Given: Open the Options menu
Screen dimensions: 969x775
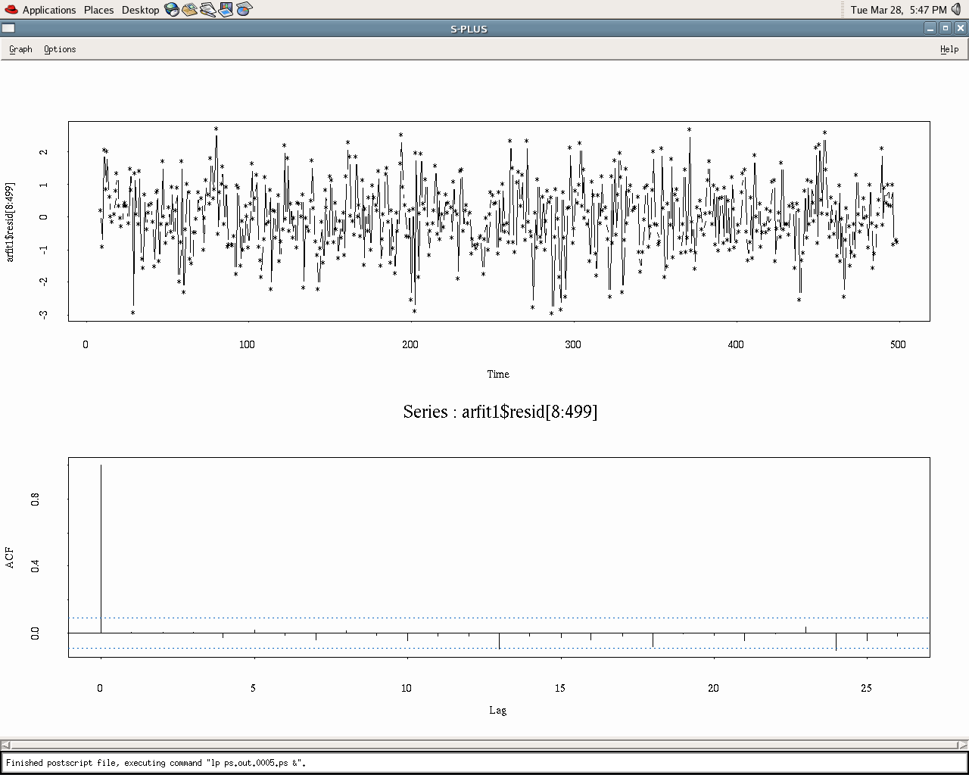Looking at the screenshot, I should coord(60,49).
